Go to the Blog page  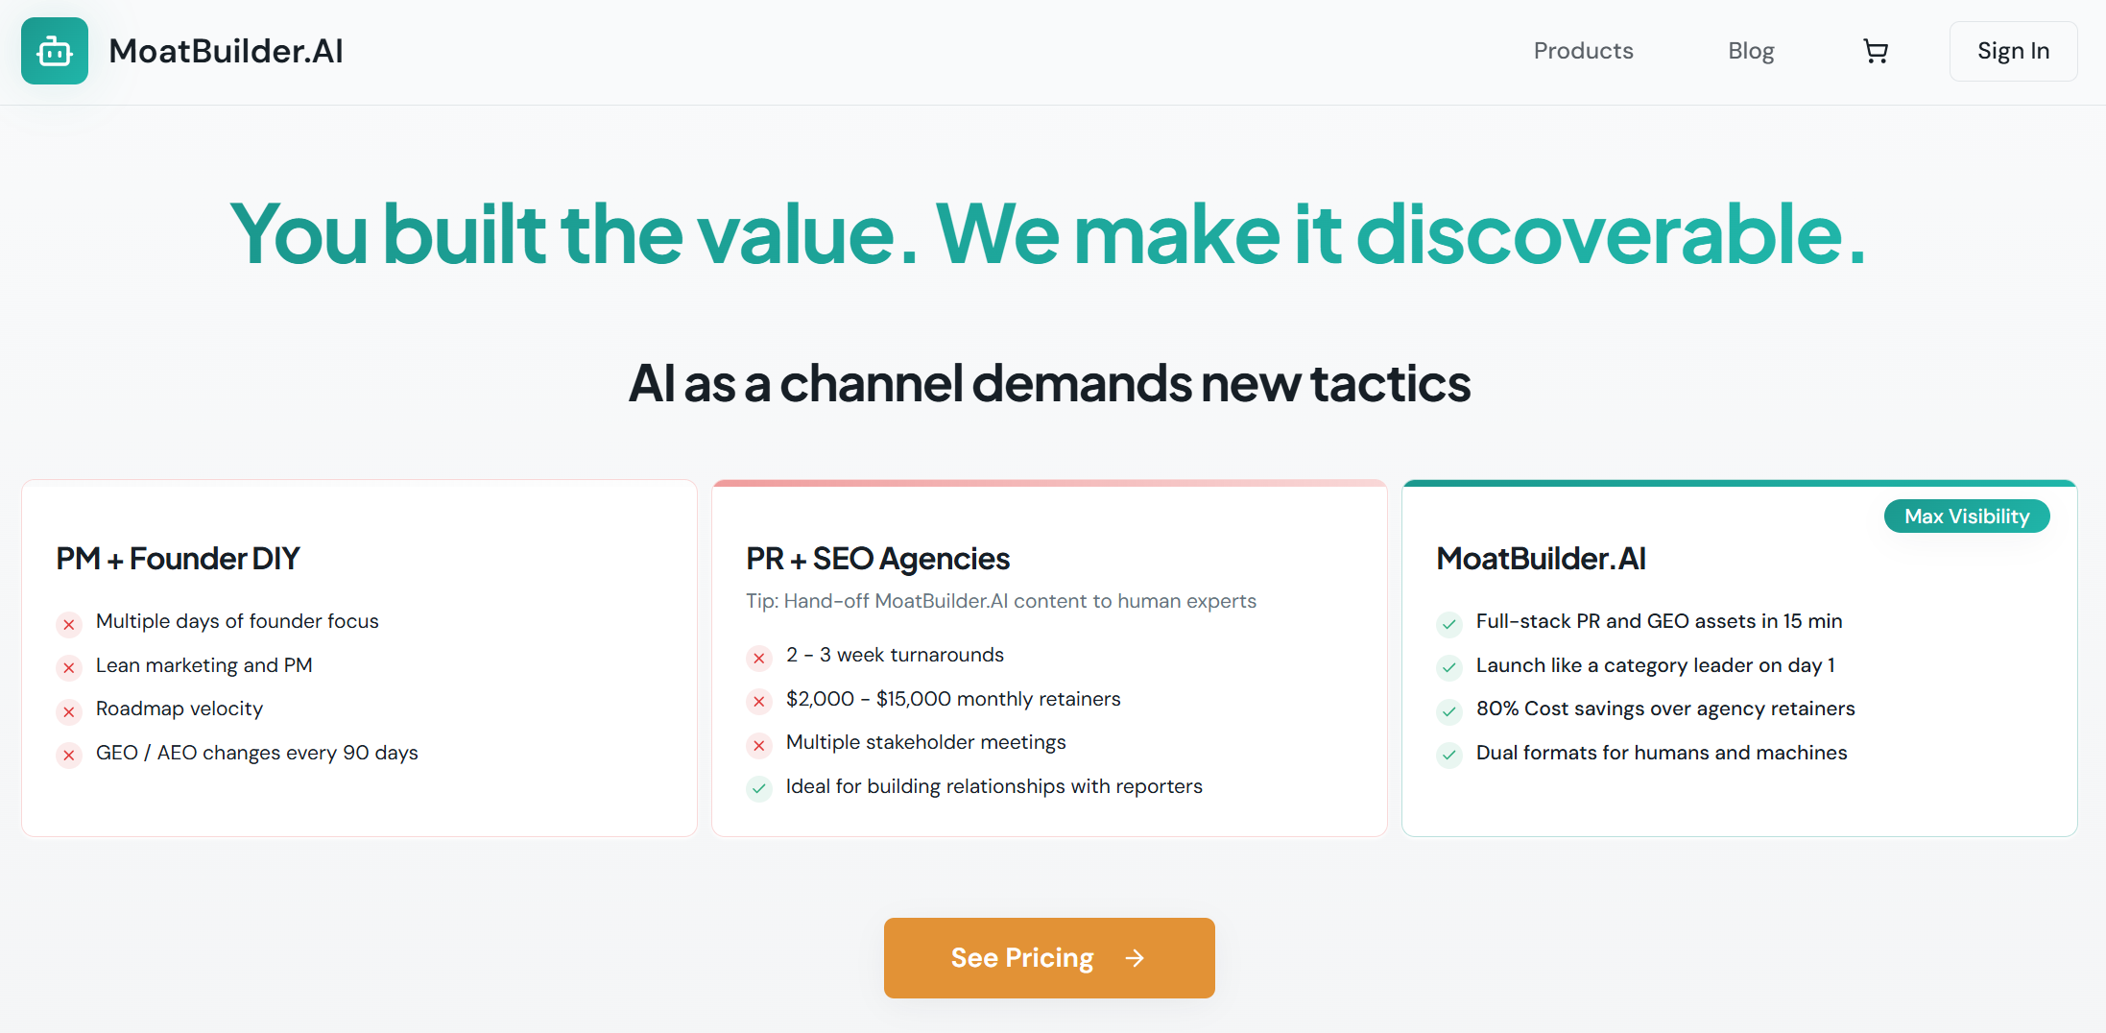1751,51
